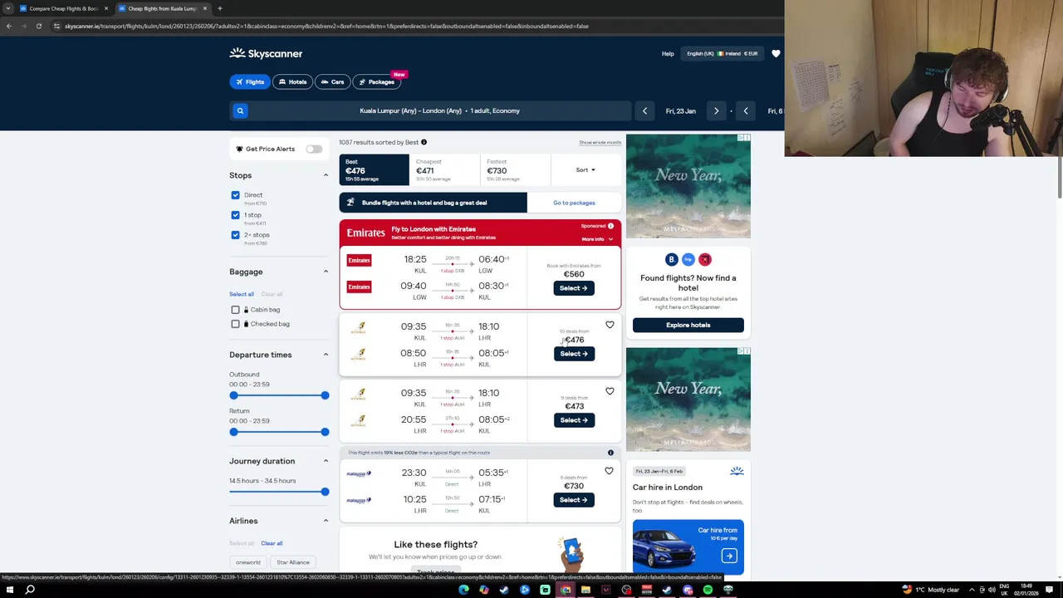
Task: Uncheck the 2+ stops checkbox
Action: click(235, 235)
